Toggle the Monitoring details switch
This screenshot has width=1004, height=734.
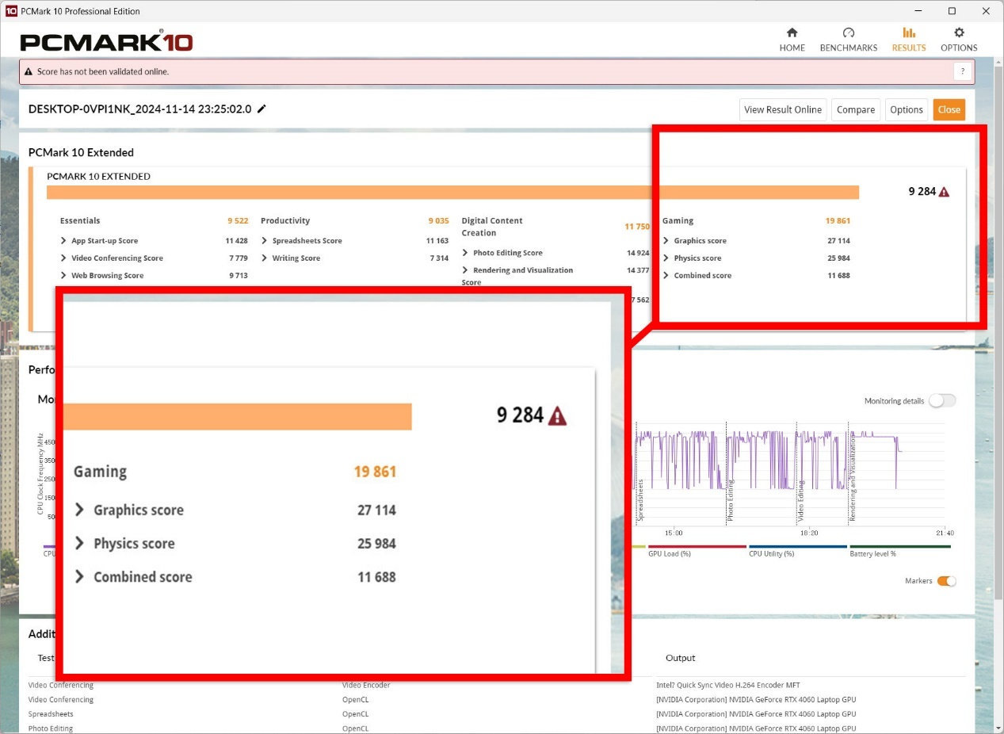[x=942, y=400]
